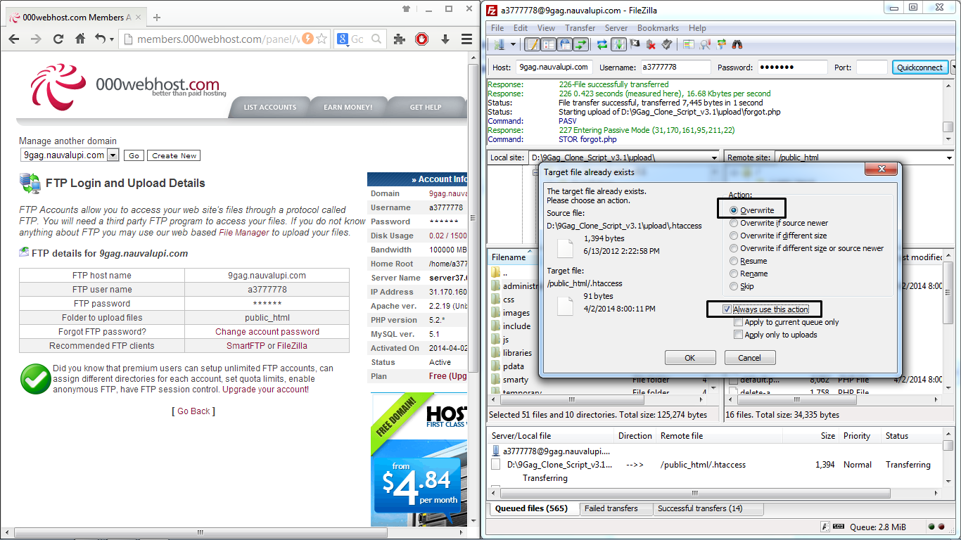Expand the Site Manager dropdown arrow
The width and height of the screenshot is (961, 540).
[513, 44]
